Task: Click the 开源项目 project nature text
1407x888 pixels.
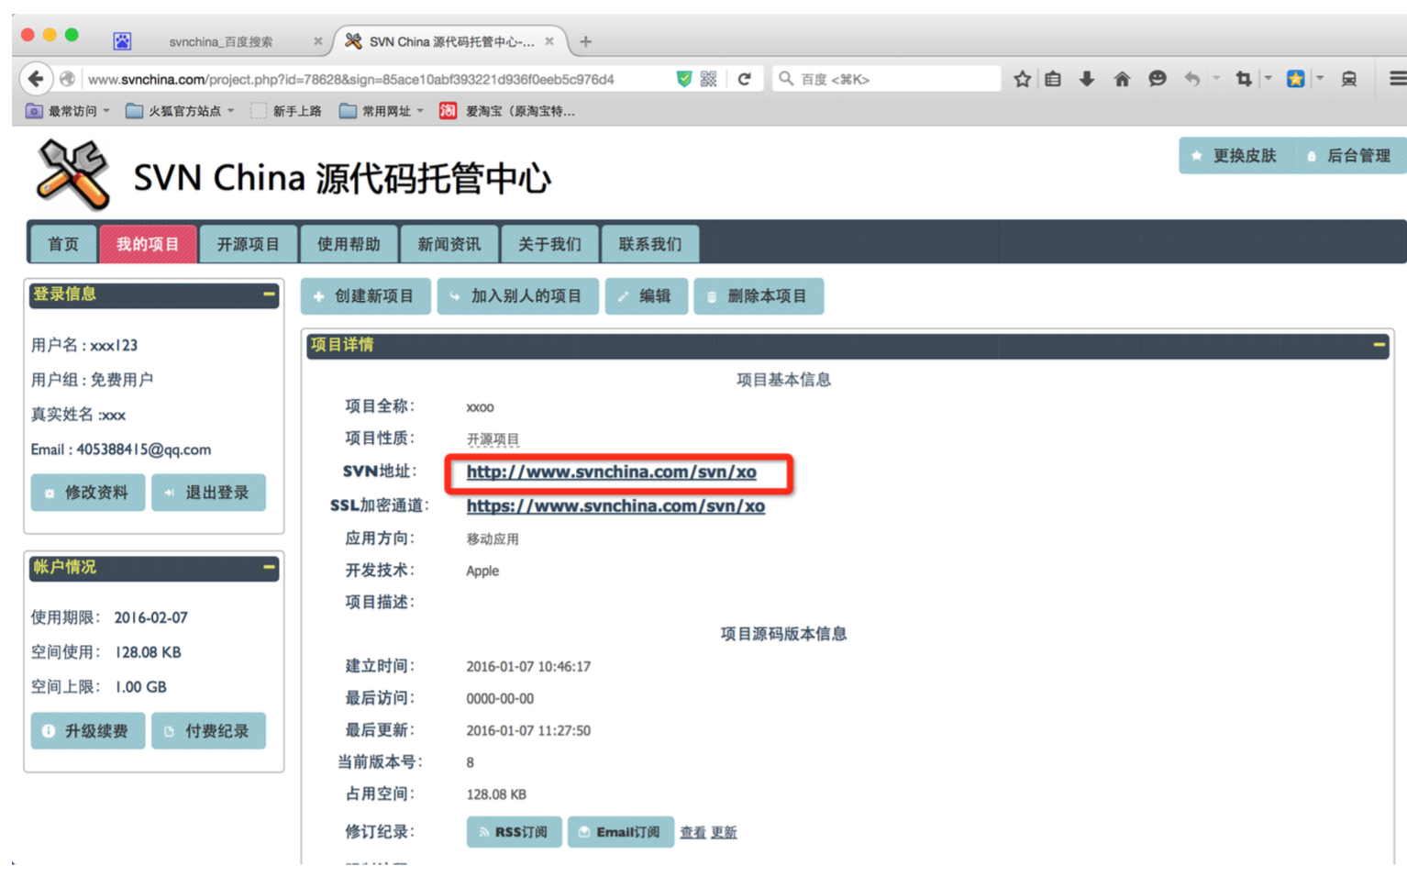Action: tap(493, 439)
